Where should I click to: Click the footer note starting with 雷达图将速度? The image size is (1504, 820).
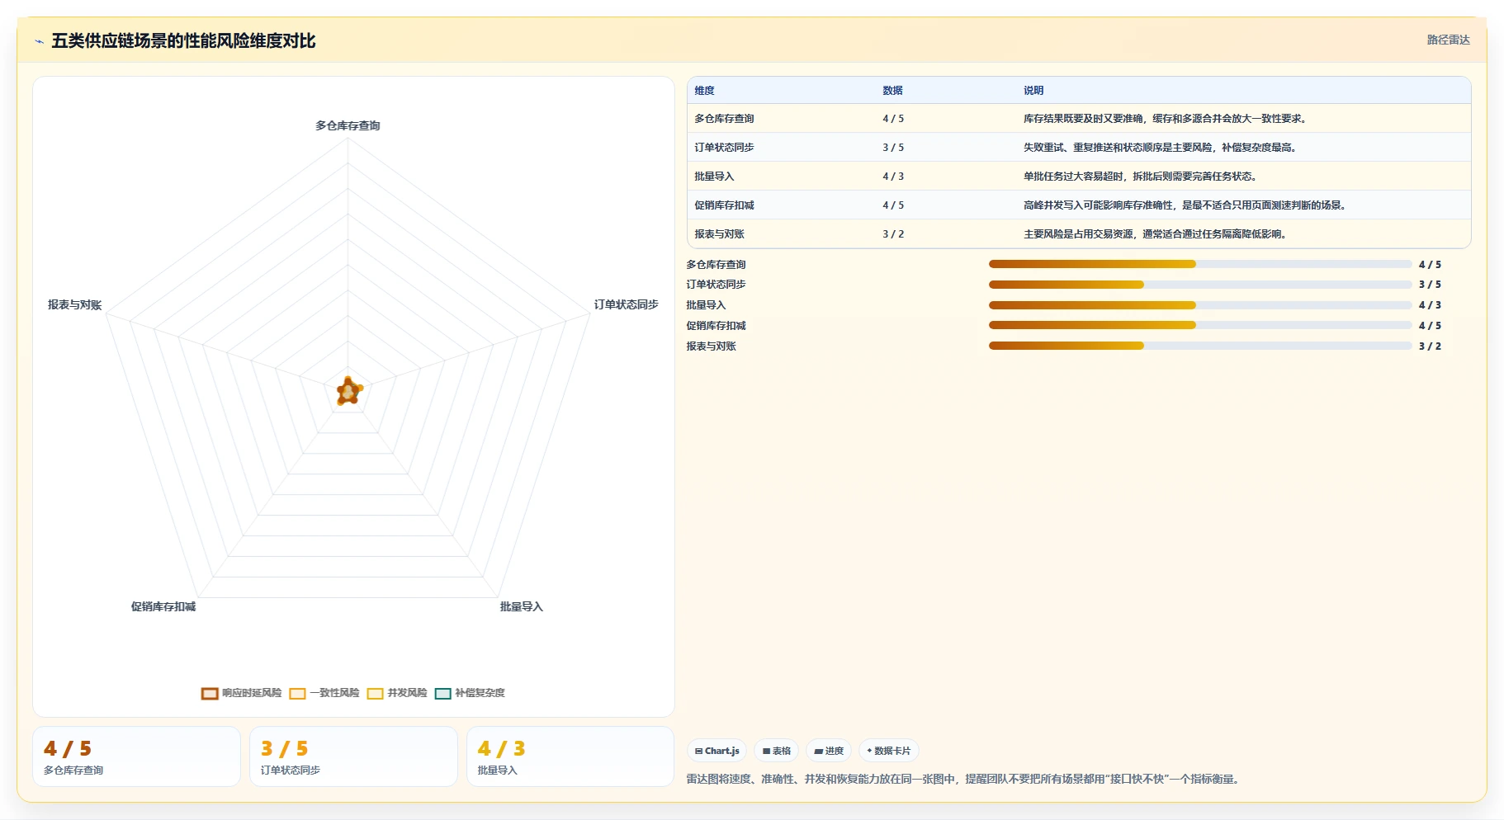pyautogui.click(x=964, y=779)
